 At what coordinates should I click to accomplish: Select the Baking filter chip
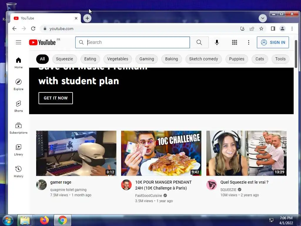pos(172,59)
